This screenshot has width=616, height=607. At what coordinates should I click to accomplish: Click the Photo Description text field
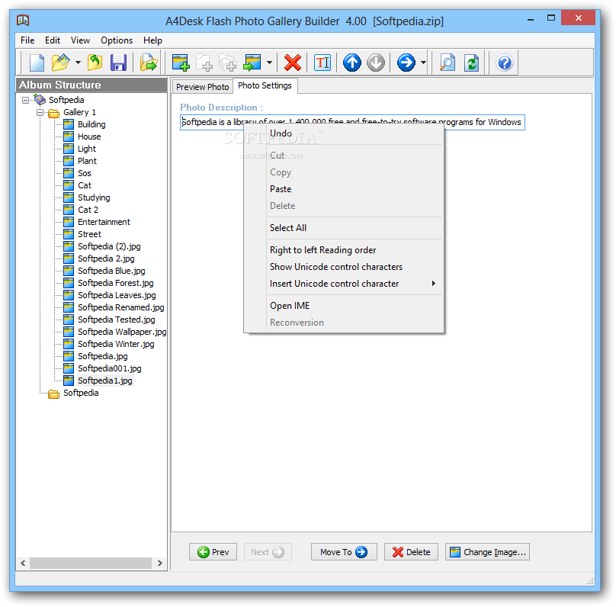tap(352, 122)
